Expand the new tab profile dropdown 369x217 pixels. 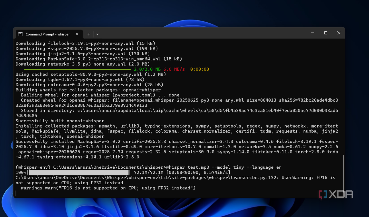[97, 34]
